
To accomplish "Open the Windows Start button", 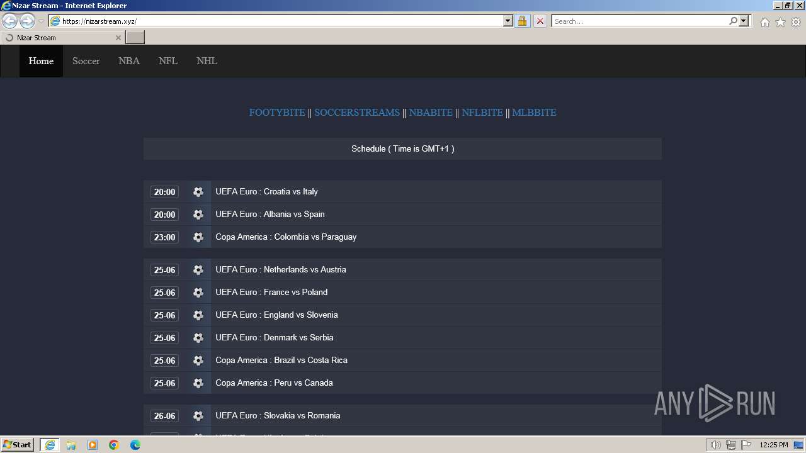I will point(18,445).
